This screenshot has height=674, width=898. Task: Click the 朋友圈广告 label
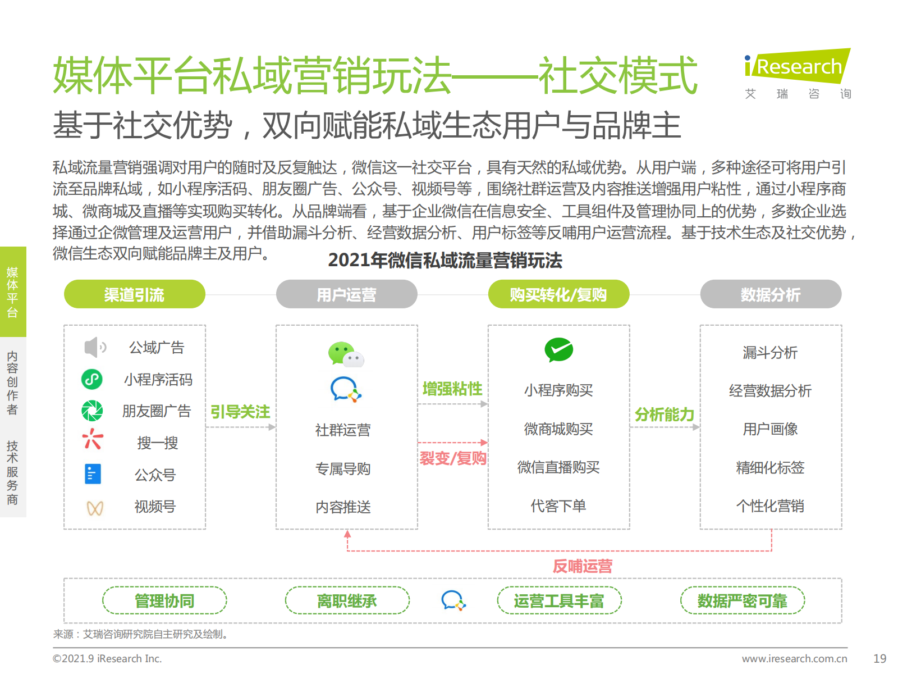pos(157,411)
